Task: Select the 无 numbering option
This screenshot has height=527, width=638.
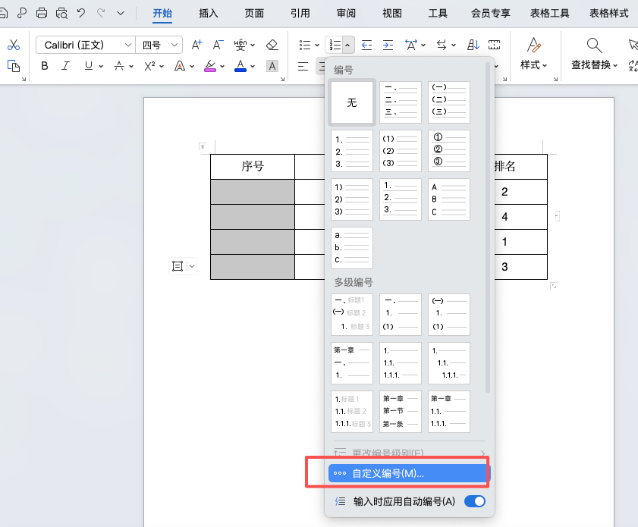Action: (351, 102)
